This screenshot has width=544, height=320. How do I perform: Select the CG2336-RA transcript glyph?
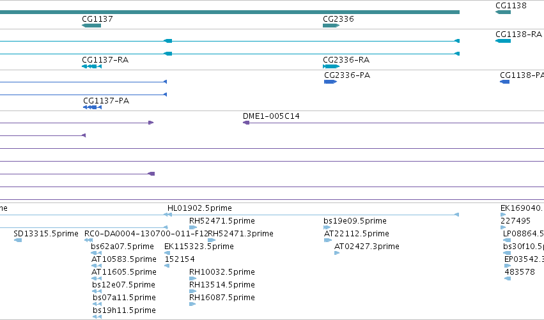pyautogui.click(x=331, y=66)
